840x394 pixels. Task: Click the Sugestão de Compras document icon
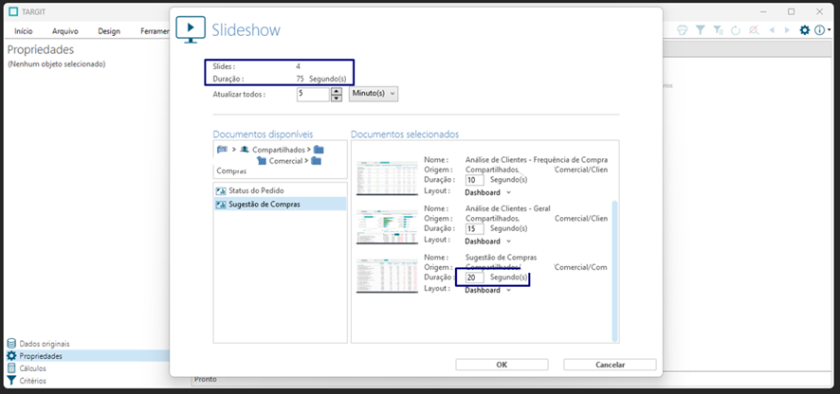point(221,204)
